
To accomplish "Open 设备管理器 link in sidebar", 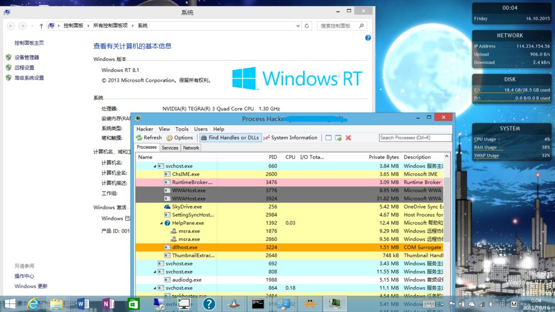I will (27, 57).
